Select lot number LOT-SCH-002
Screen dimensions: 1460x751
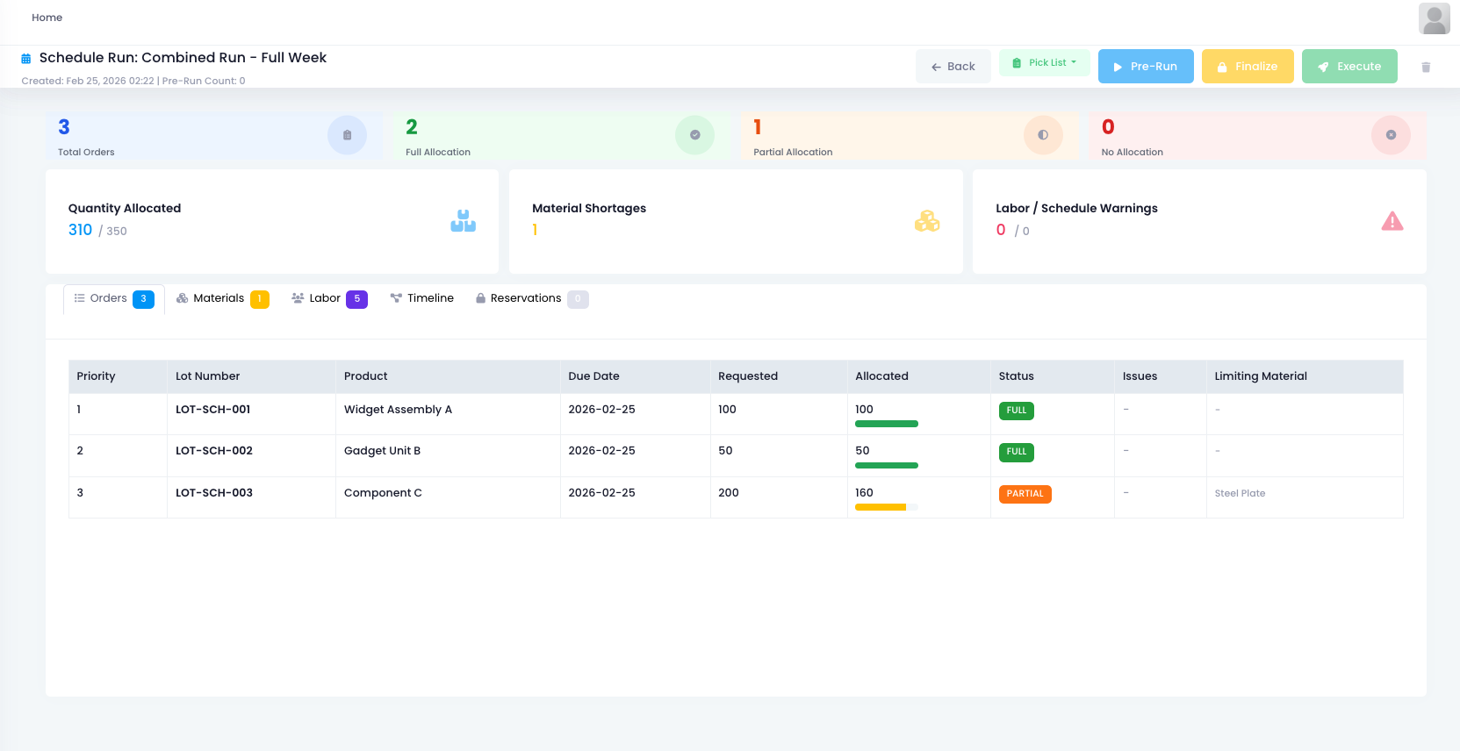(214, 451)
